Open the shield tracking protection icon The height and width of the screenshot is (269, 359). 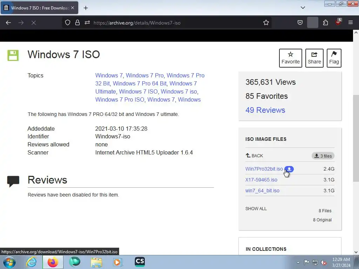click(68, 23)
